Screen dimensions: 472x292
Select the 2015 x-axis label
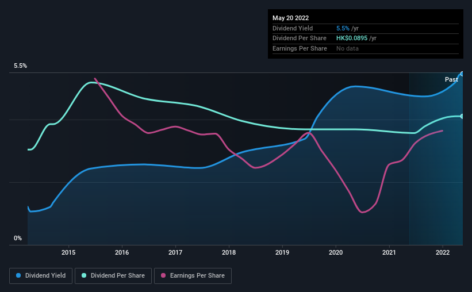(x=68, y=252)
